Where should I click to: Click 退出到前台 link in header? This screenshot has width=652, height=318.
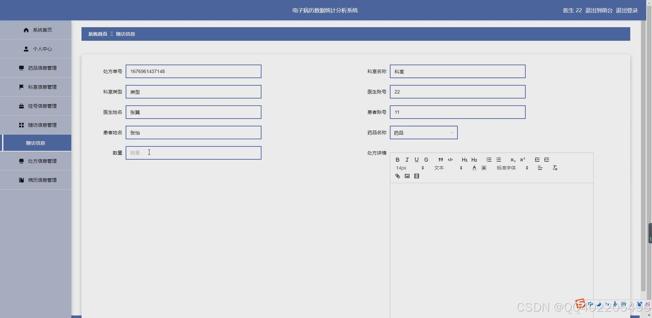click(x=599, y=10)
